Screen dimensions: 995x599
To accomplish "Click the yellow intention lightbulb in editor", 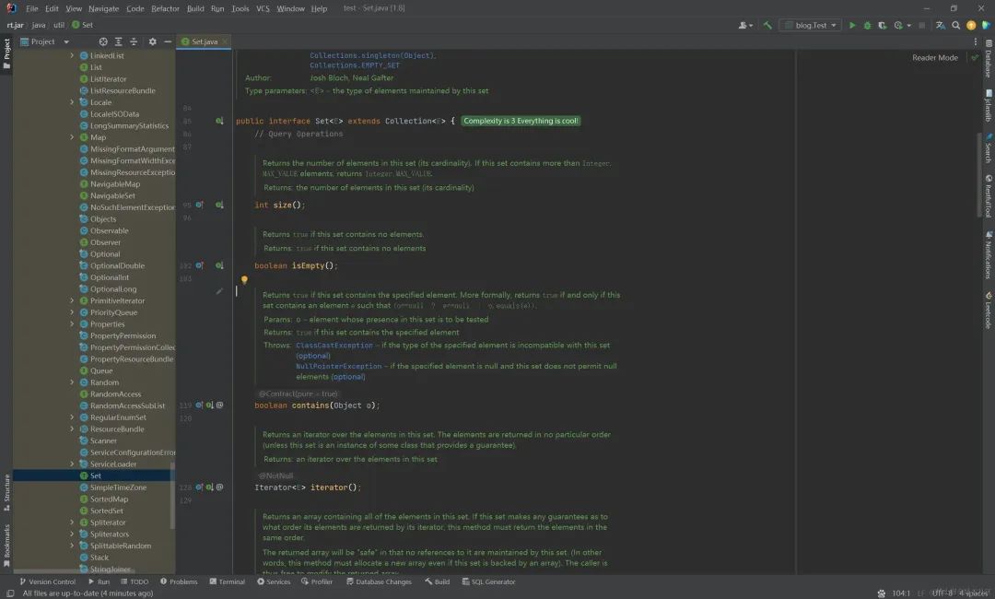I will (244, 279).
